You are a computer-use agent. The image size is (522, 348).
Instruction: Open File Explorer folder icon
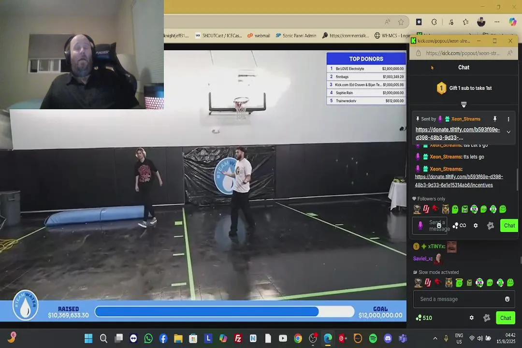pyautogui.click(x=178, y=339)
